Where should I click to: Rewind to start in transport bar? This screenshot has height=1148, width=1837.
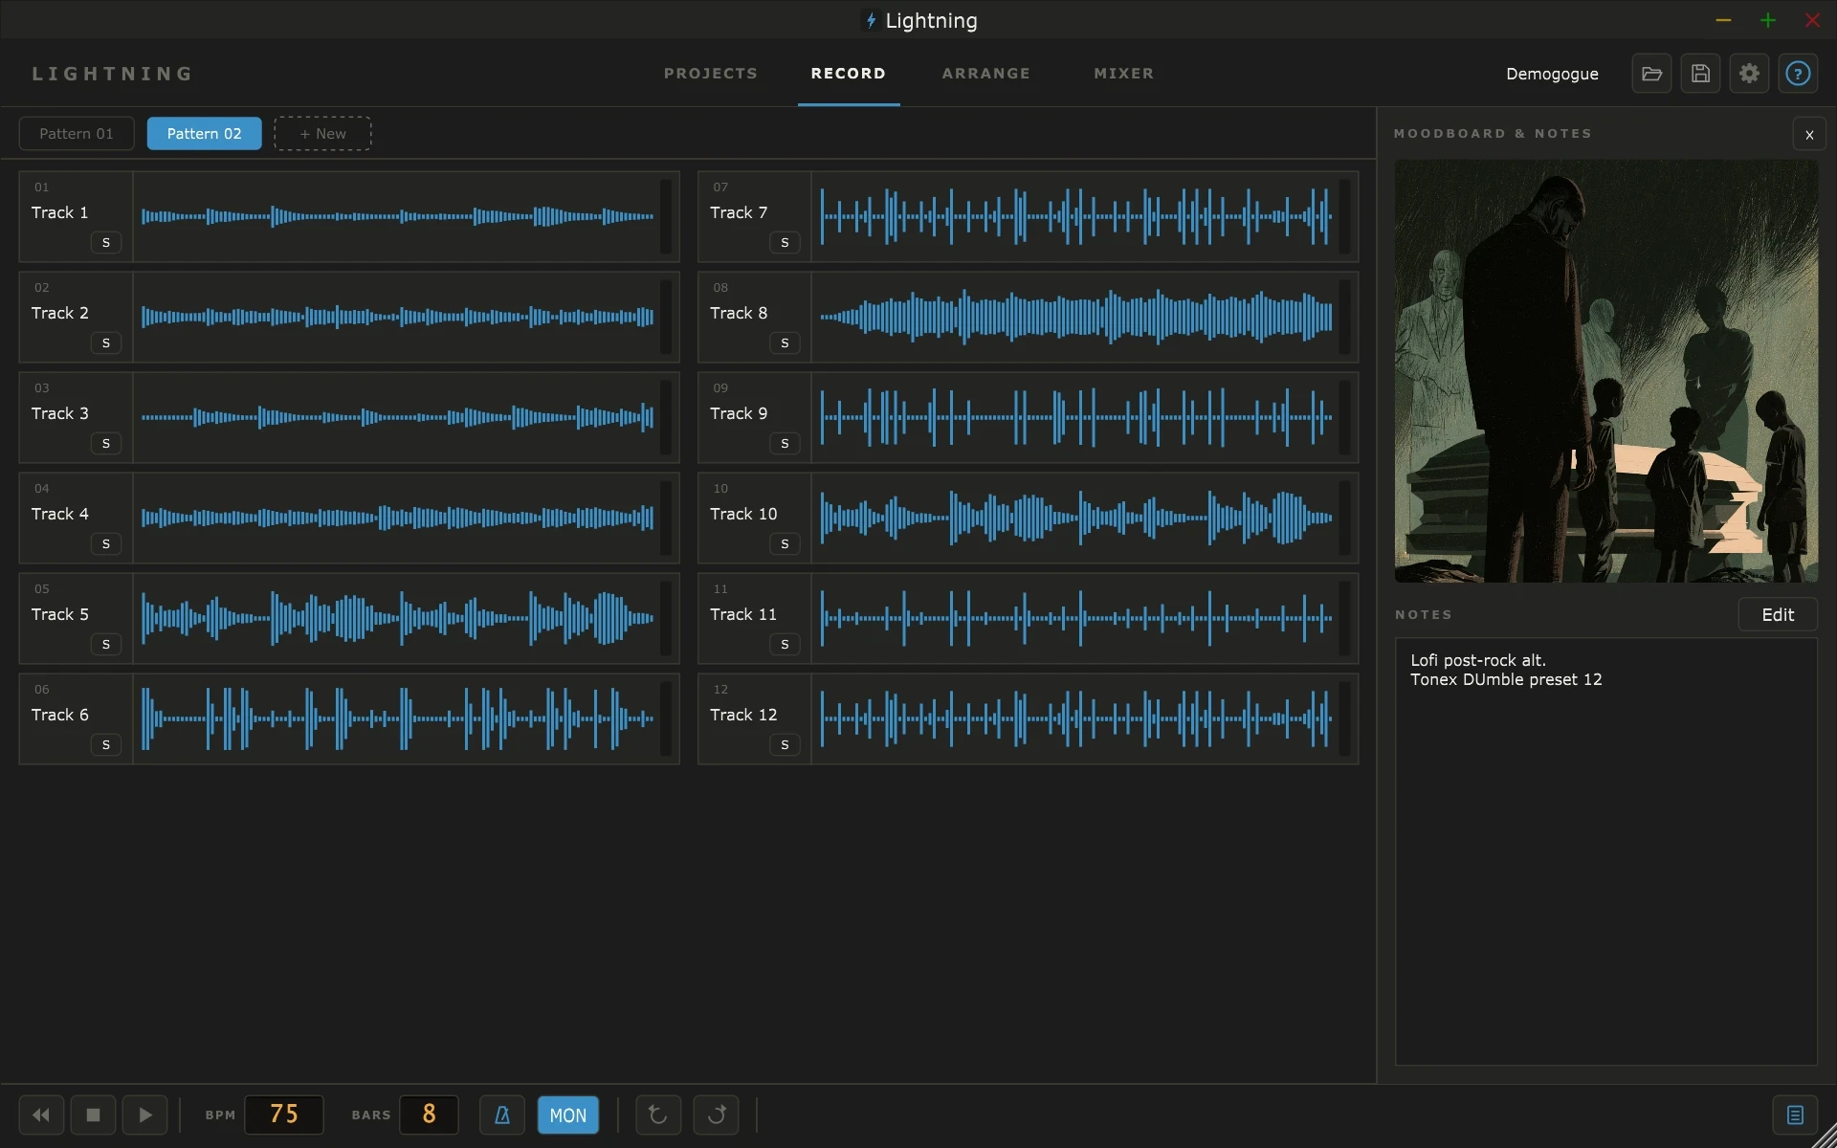click(41, 1115)
